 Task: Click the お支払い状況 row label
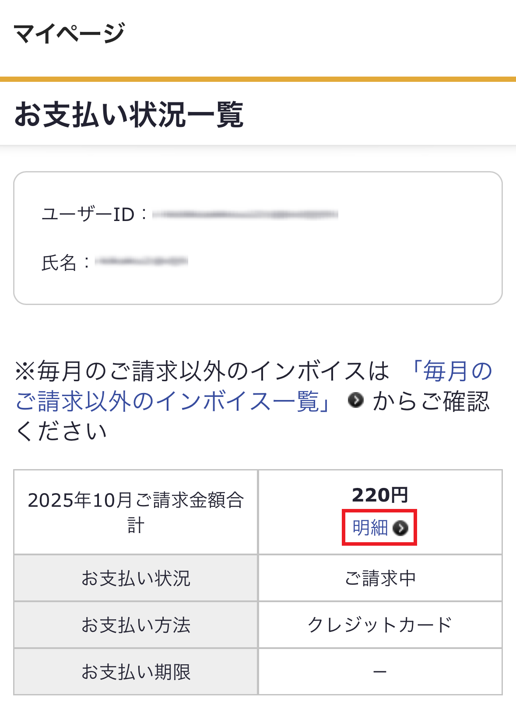click(x=136, y=578)
